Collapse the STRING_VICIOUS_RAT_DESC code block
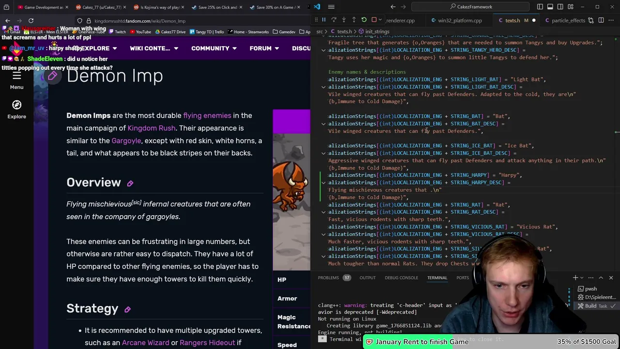 pos(324,234)
